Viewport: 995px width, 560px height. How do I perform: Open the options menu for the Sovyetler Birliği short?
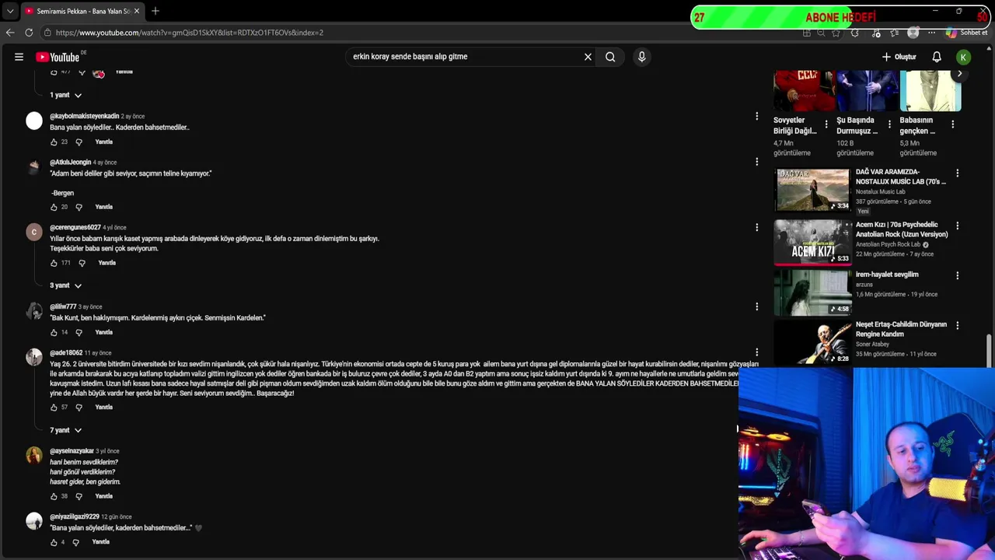click(x=826, y=124)
